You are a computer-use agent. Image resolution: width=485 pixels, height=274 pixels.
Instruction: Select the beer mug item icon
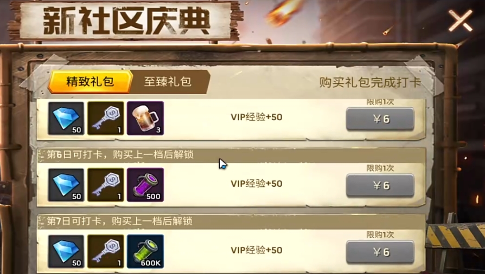[145, 118]
